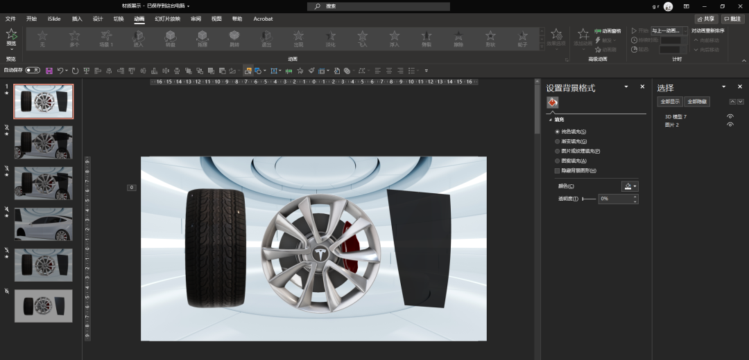Check the 隐藏背景图形 checkbox
Screen dimensions: 749x360
557,170
